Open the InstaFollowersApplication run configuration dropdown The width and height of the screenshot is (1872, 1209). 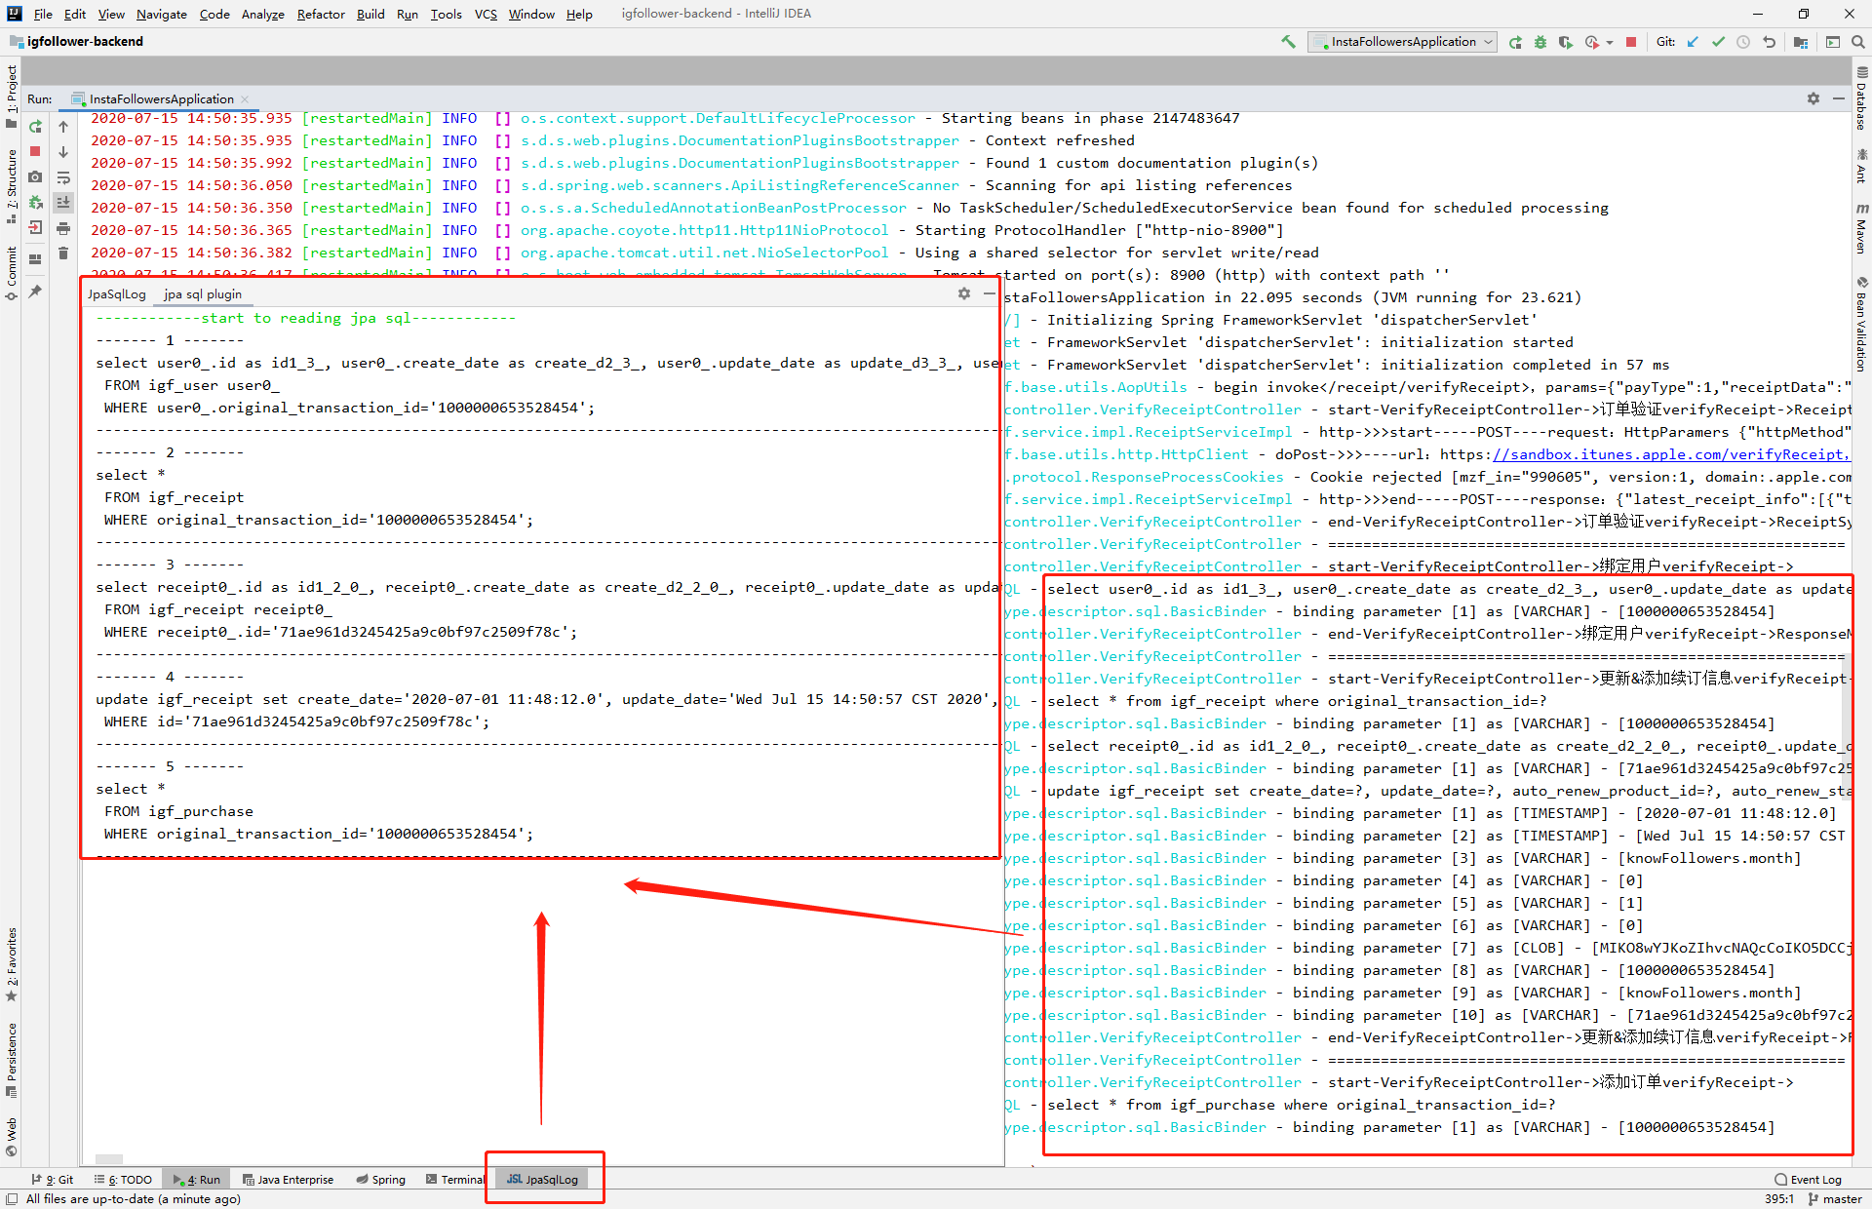click(1404, 42)
